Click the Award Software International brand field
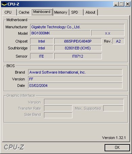The width and height of the screenshot is (132, 154). point(75,72)
